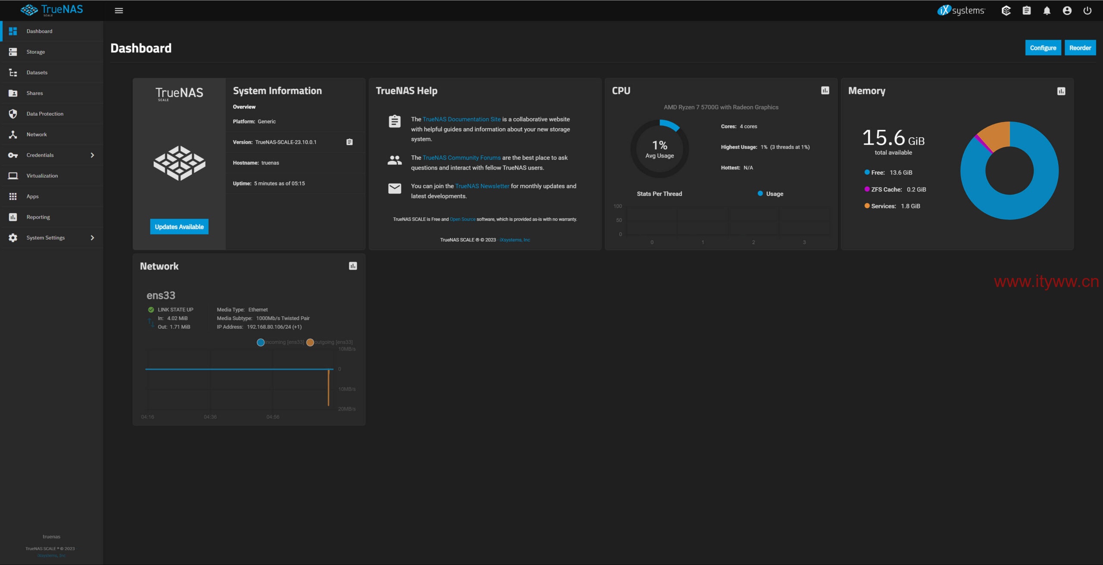The height and width of the screenshot is (565, 1103).
Task: Click the Credentials key icon
Action: point(13,155)
